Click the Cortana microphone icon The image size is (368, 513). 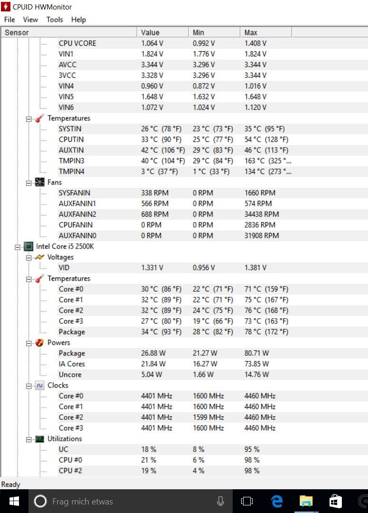coord(220,501)
